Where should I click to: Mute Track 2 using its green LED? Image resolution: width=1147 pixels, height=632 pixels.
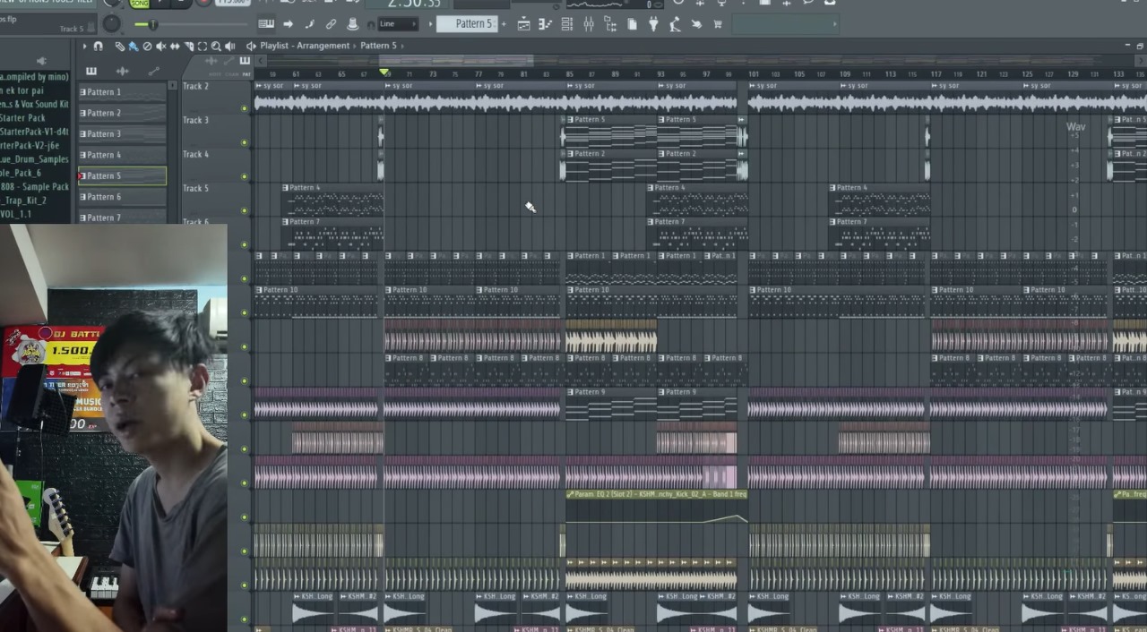pyautogui.click(x=244, y=108)
